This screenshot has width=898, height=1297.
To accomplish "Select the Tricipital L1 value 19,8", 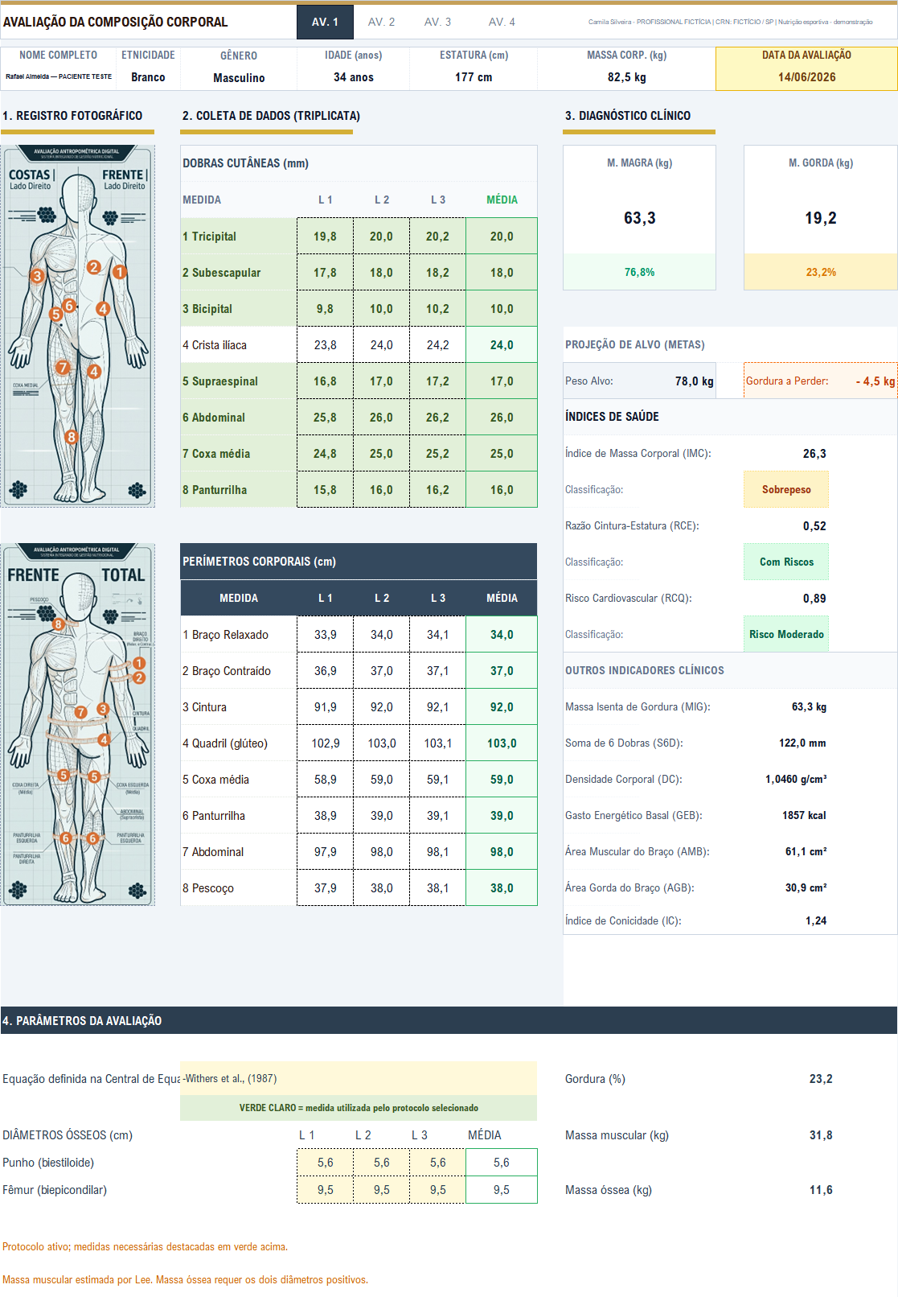I will [x=325, y=237].
